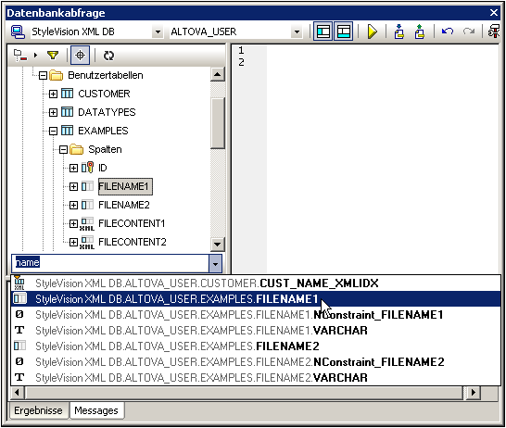Select the FILECONTENT1 tree item

tap(132, 223)
